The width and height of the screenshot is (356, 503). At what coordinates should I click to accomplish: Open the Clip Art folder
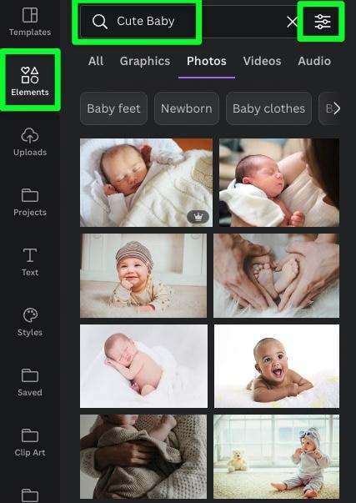[30, 443]
